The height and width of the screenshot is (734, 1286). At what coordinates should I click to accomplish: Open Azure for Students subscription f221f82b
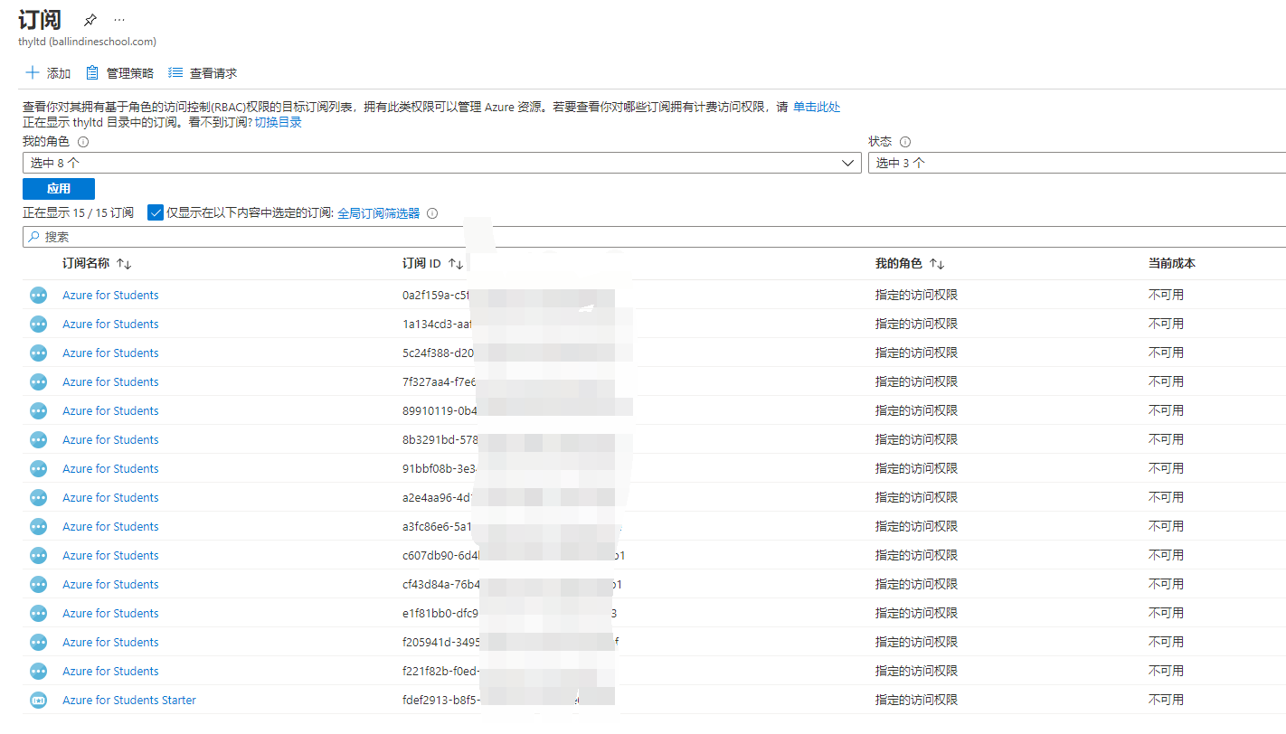(110, 671)
